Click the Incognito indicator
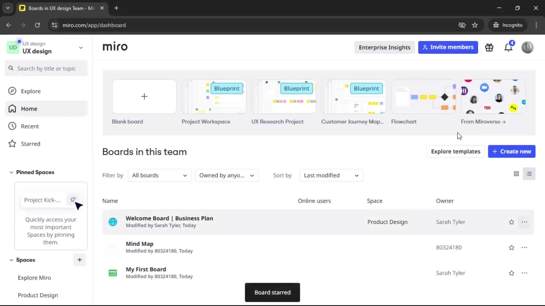545x306 pixels. pos(508,25)
